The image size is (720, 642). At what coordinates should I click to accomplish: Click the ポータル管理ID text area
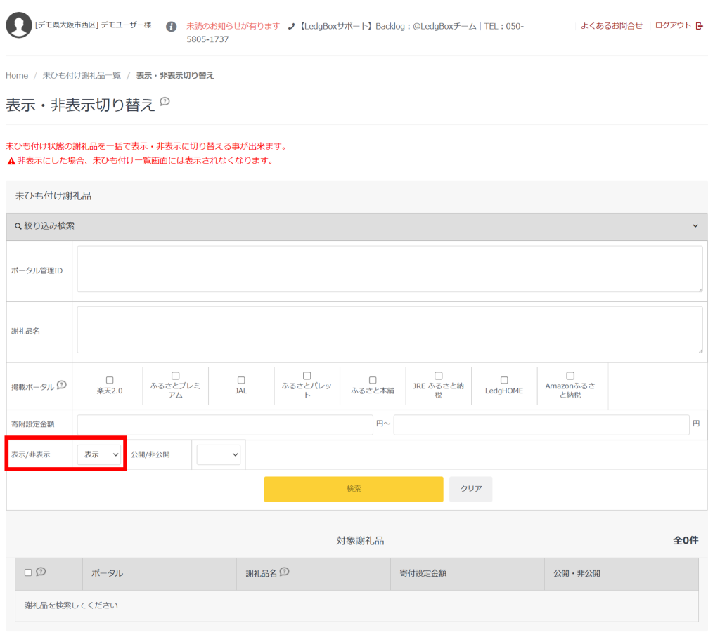click(x=390, y=269)
